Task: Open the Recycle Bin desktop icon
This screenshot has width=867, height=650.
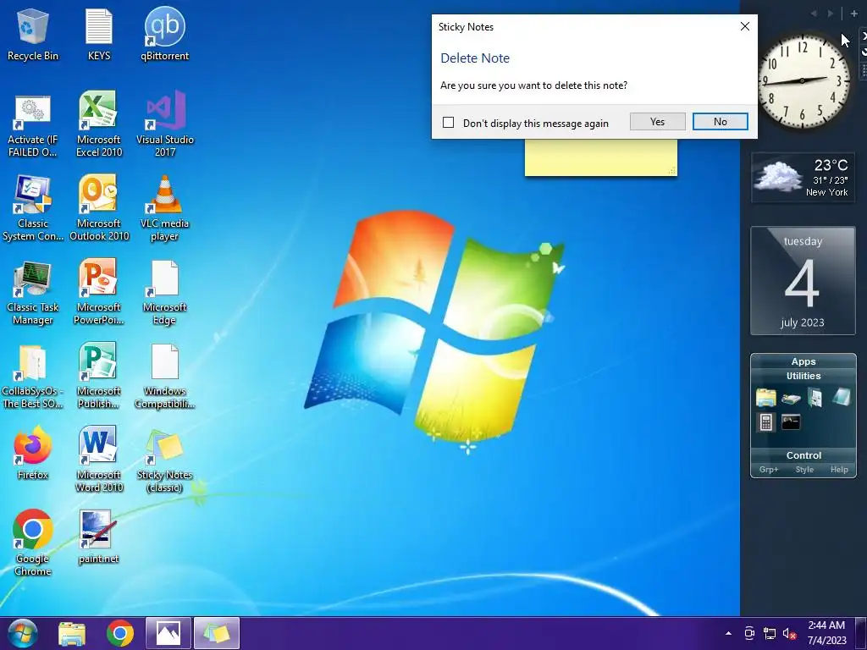Action: click(x=33, y=34)
